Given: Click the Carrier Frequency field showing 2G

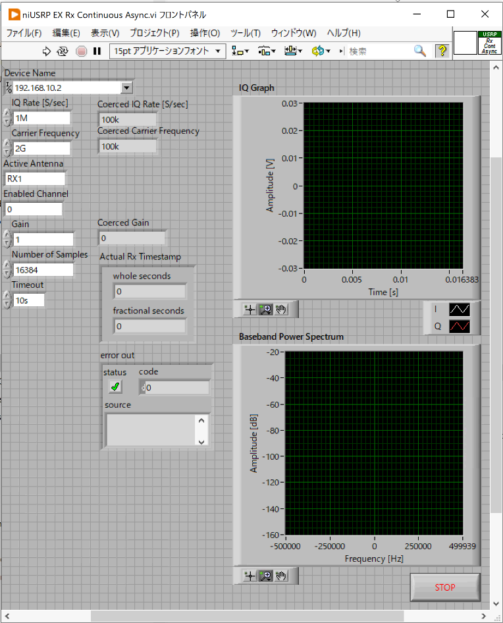Looking at the screenshot, I should tap(41, 148).
